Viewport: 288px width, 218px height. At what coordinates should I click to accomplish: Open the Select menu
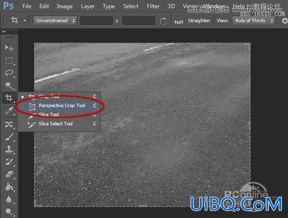tap(131, 6)
